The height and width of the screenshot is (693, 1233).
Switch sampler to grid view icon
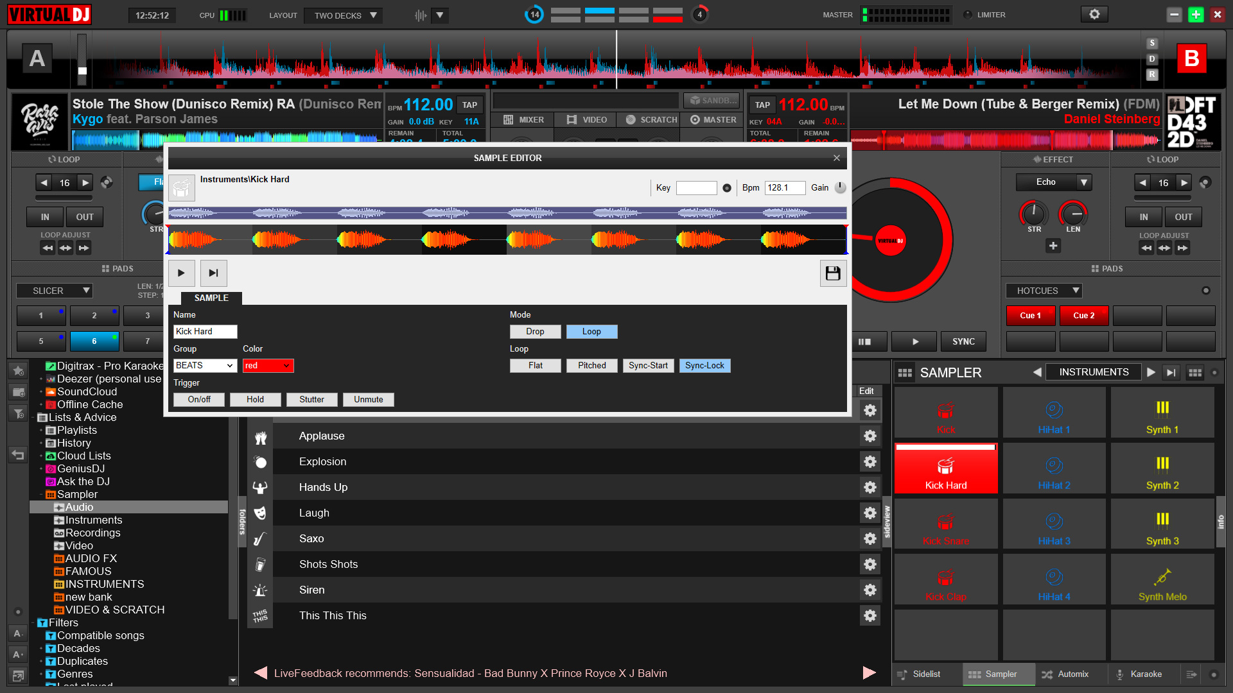[x=1194, y=372]
